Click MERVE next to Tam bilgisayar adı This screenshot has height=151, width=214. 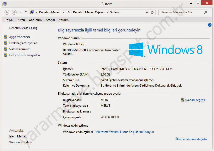(x=105, y=106)
